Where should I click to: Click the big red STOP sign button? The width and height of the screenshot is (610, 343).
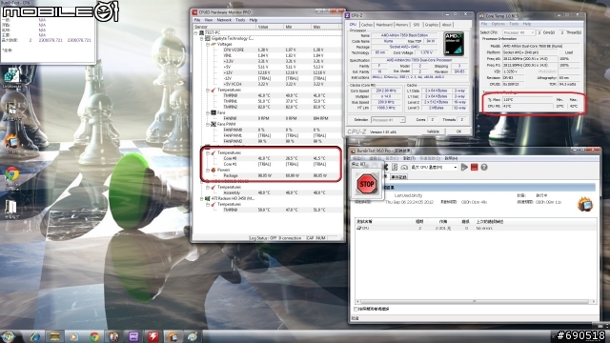coord(366,184)
